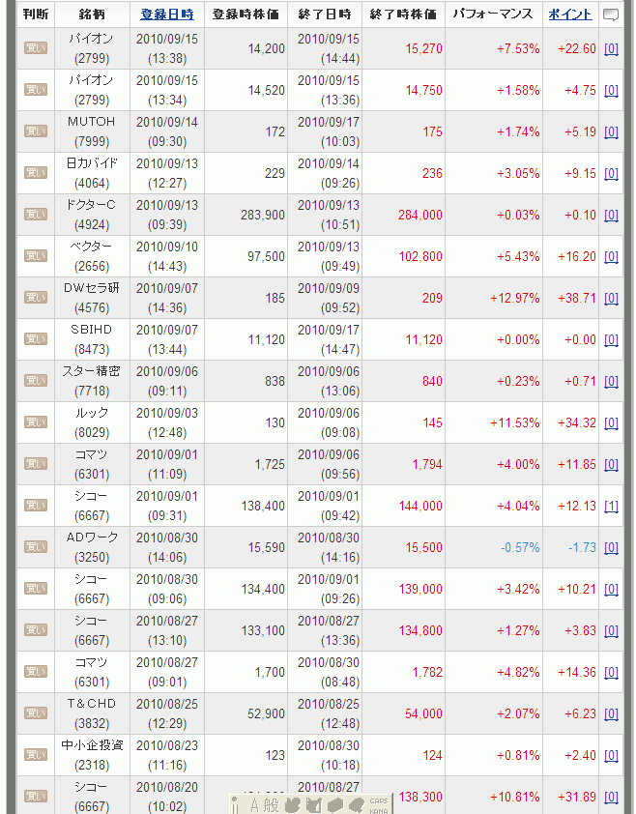Click the comment bubble icon in table header
The image size is (636, 814).
tap(611, 15)
